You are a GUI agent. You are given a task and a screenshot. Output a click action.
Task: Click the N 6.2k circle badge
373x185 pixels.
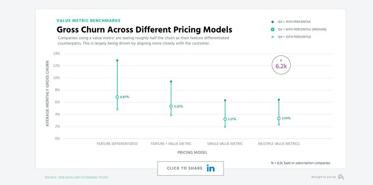tap(281, 65)
